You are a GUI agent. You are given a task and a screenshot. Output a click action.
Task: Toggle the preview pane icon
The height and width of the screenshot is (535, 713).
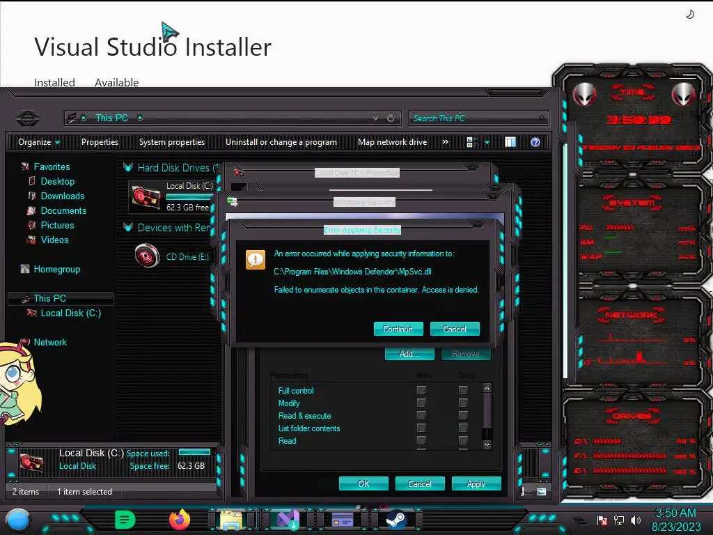click(x=510, y=142)
